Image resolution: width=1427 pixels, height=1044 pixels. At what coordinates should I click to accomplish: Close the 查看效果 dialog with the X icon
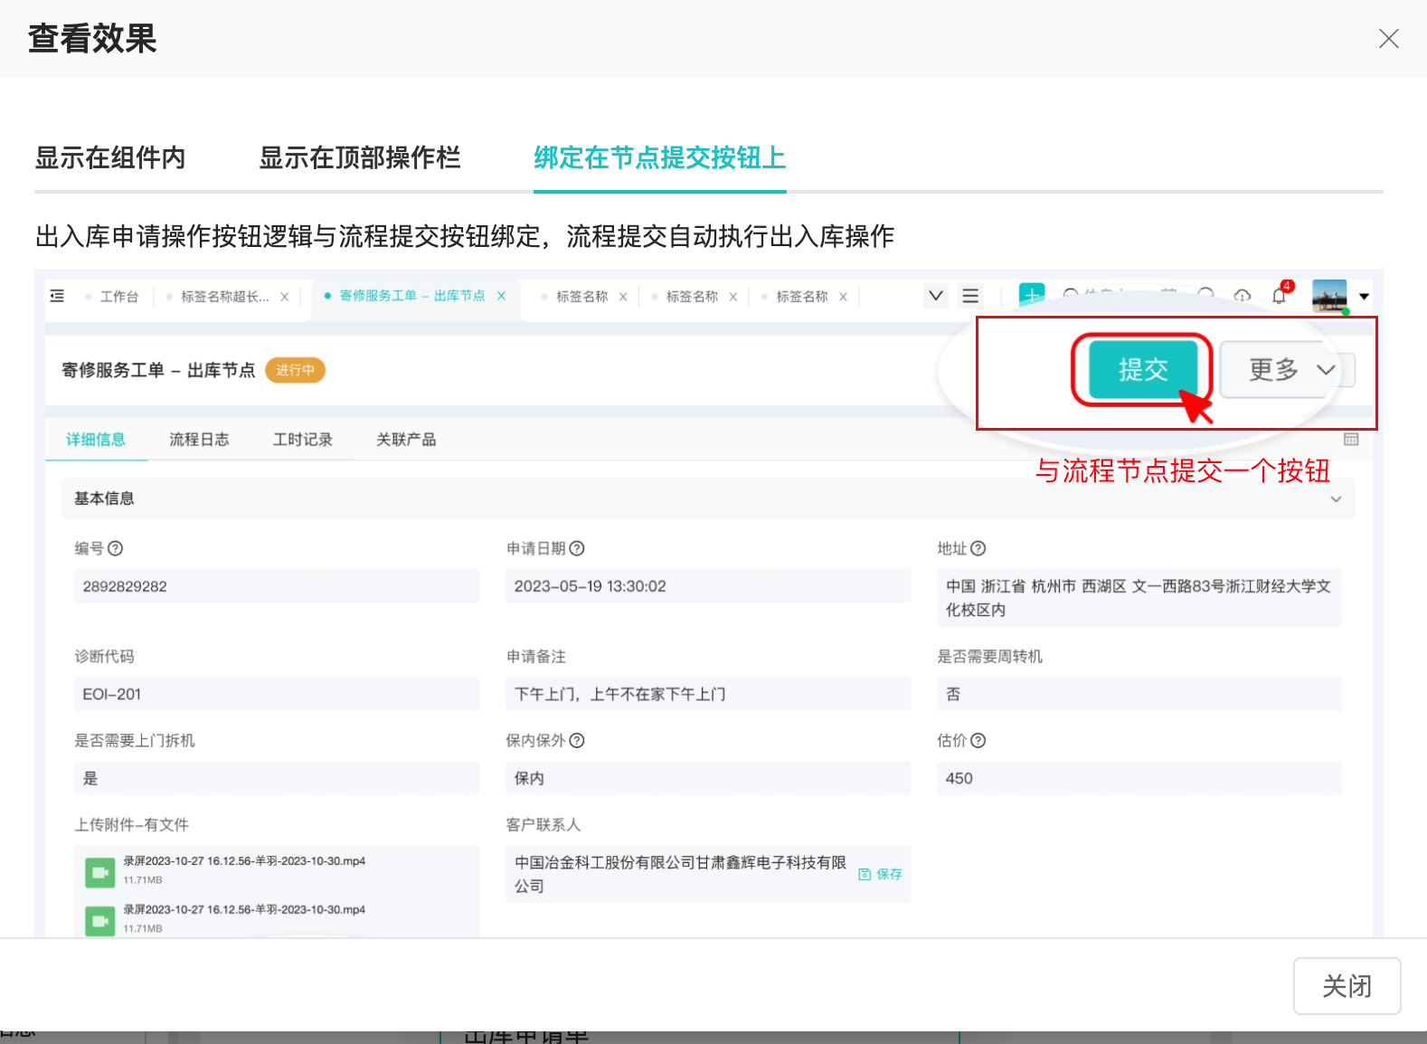coord(1388,38)
